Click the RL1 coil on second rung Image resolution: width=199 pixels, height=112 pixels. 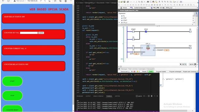(x=190, y=48)
